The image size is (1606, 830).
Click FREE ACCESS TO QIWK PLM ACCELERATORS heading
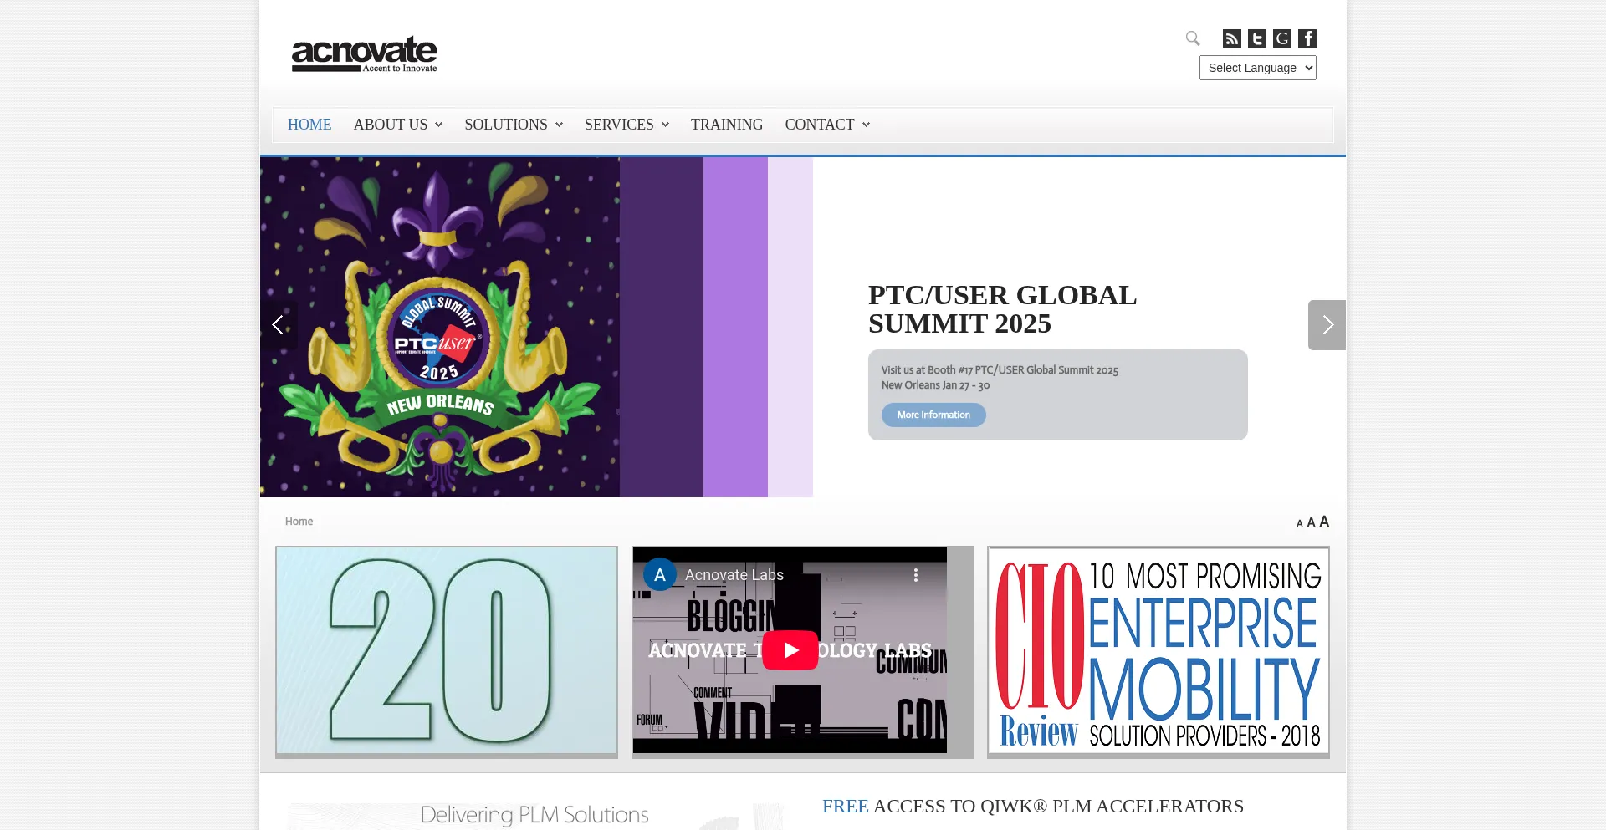(1032, 806)
